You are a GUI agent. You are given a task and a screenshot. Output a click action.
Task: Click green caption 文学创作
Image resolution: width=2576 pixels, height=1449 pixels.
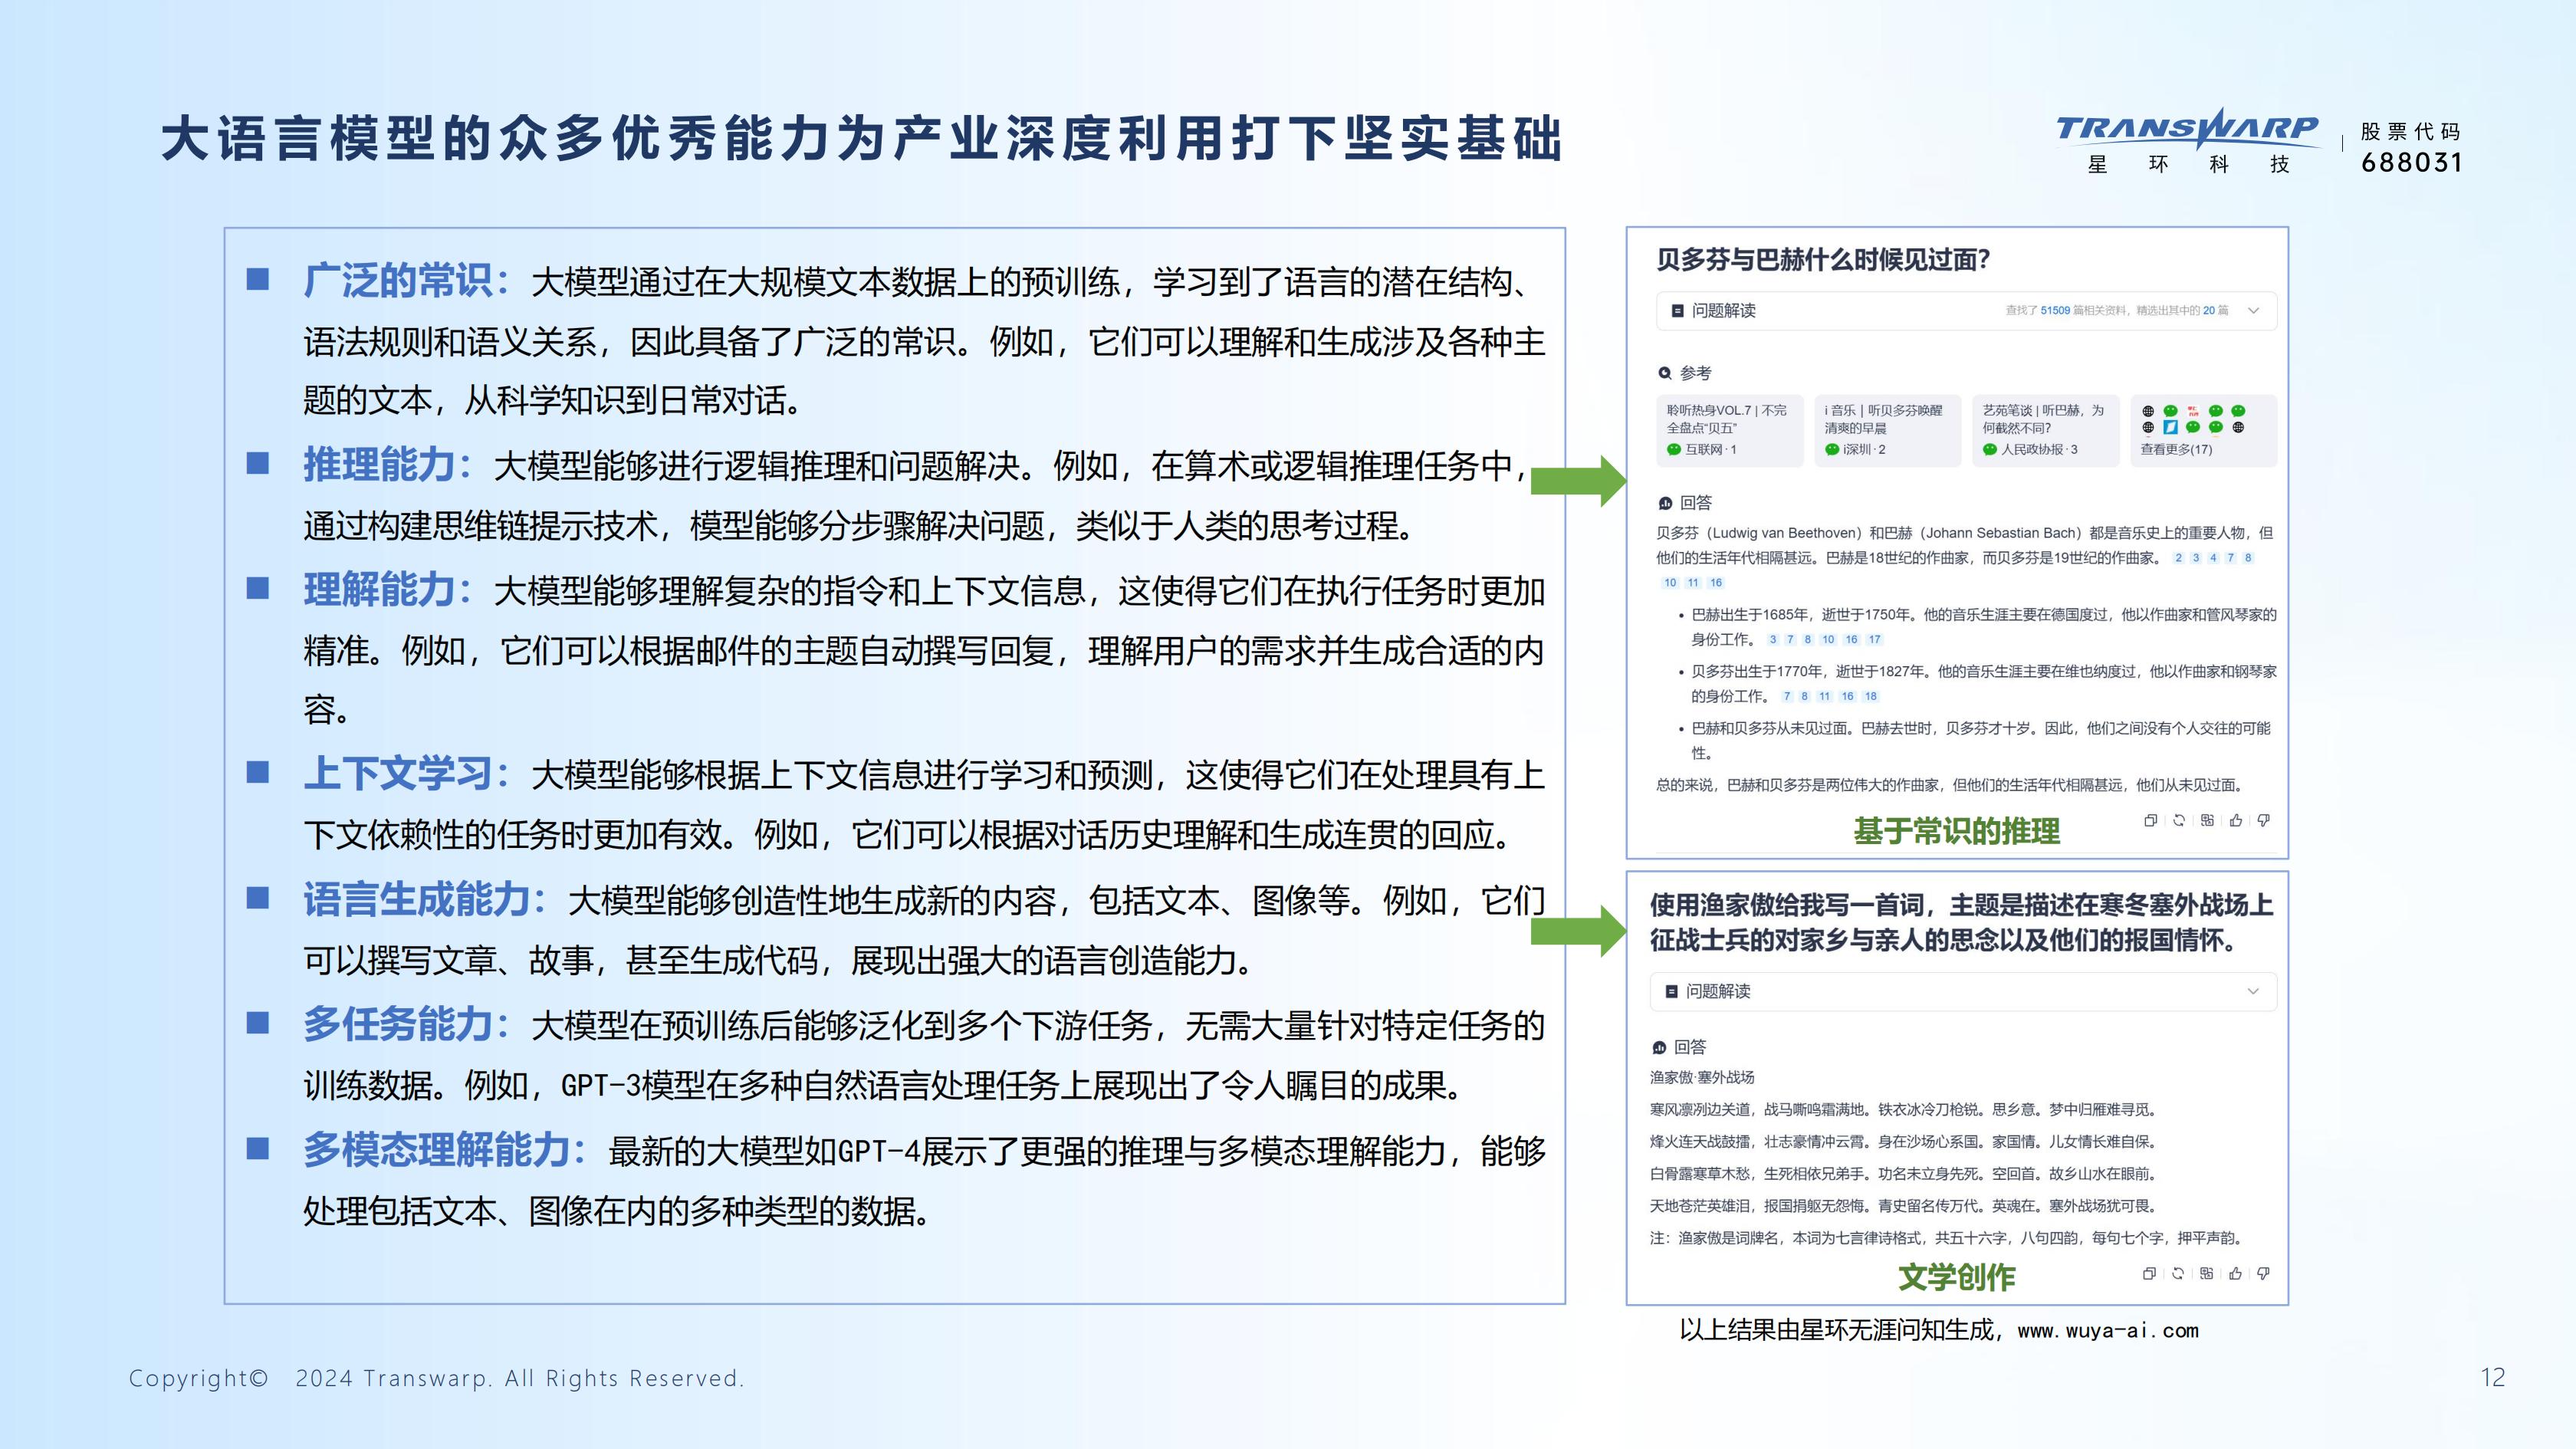(x=1956, y=1277)
